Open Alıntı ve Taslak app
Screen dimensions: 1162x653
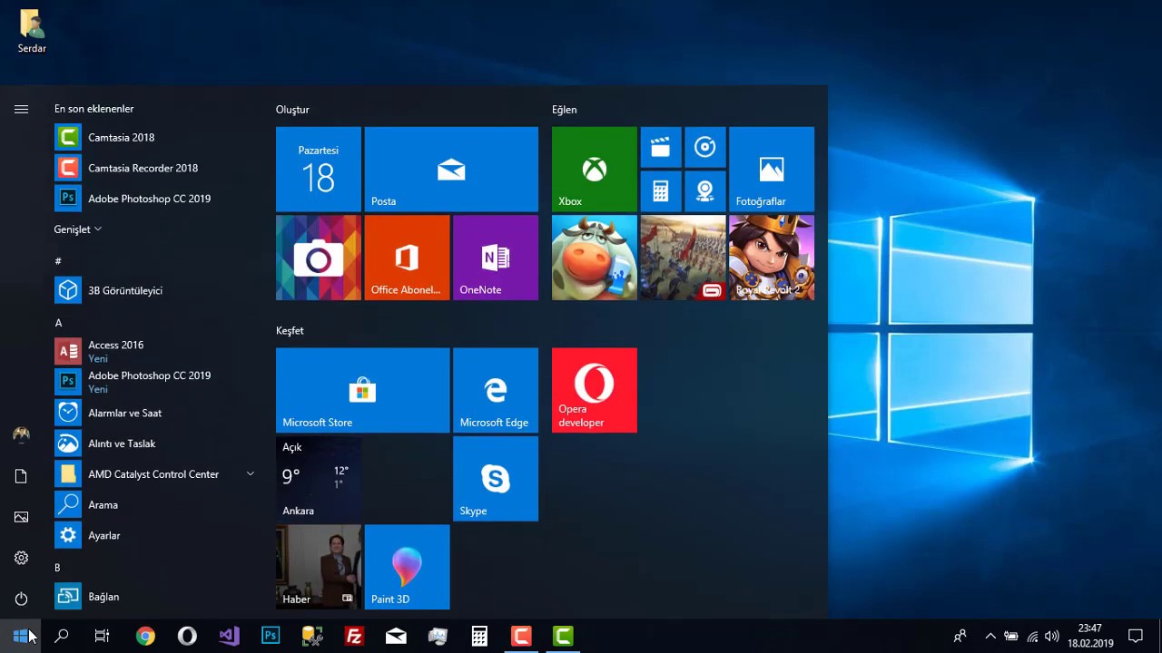[154, 443]
